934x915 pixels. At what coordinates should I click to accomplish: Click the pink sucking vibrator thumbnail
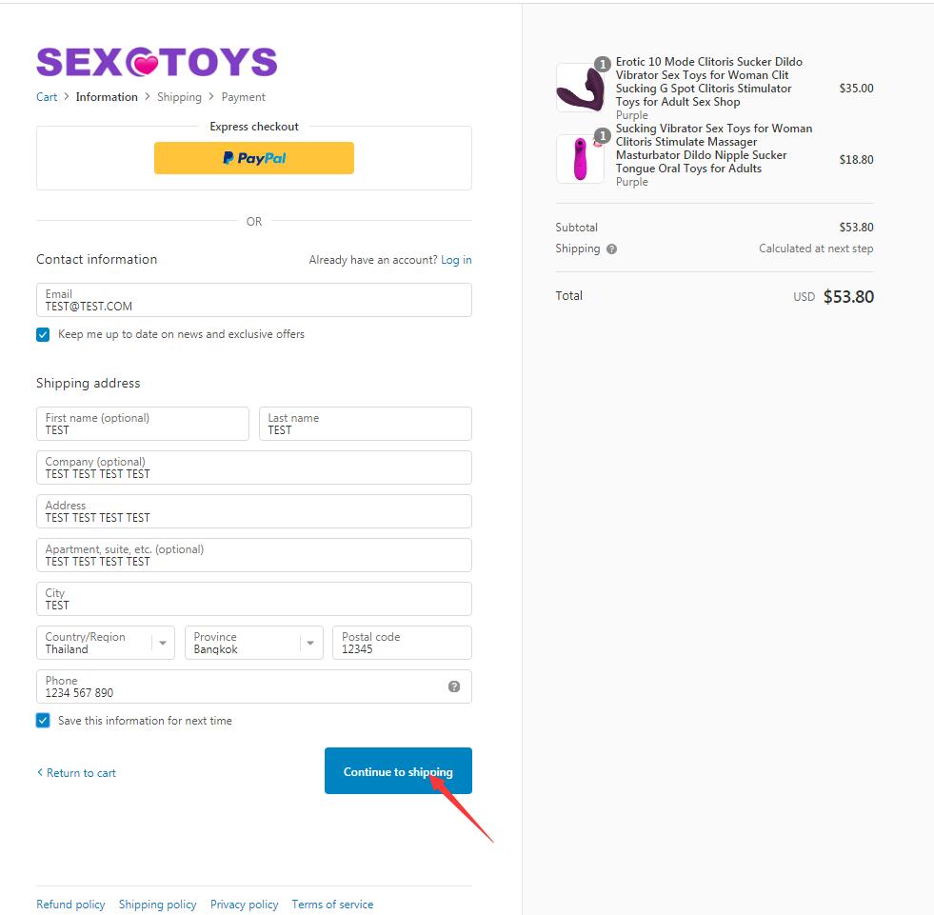tap(580, 159)
